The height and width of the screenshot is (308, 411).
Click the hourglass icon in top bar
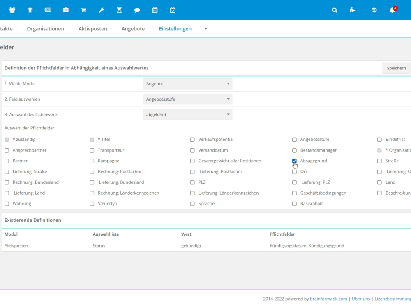(x=119, y=10)
